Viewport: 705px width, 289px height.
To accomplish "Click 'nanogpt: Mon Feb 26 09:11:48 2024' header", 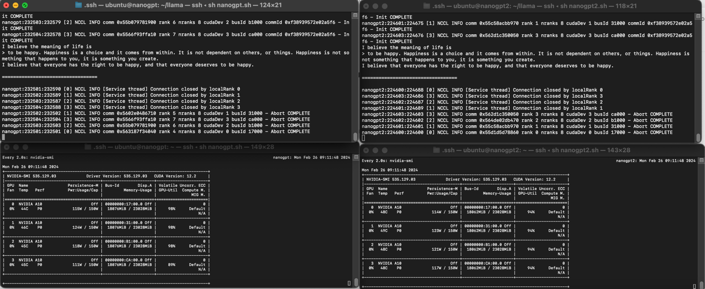I will tap(312, 158).
